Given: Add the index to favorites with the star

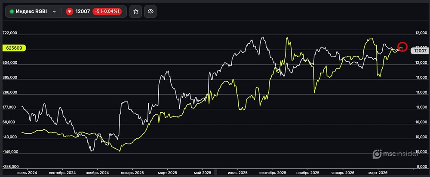Looking at the screenshot, I should [135, 12].
